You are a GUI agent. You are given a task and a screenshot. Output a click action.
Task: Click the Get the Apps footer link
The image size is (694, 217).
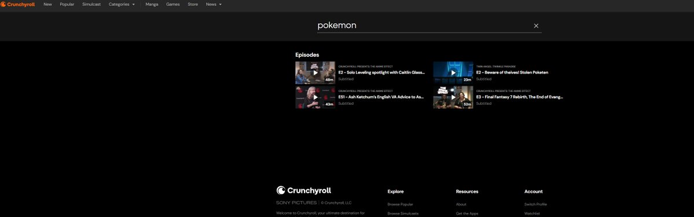pos(467,214)
